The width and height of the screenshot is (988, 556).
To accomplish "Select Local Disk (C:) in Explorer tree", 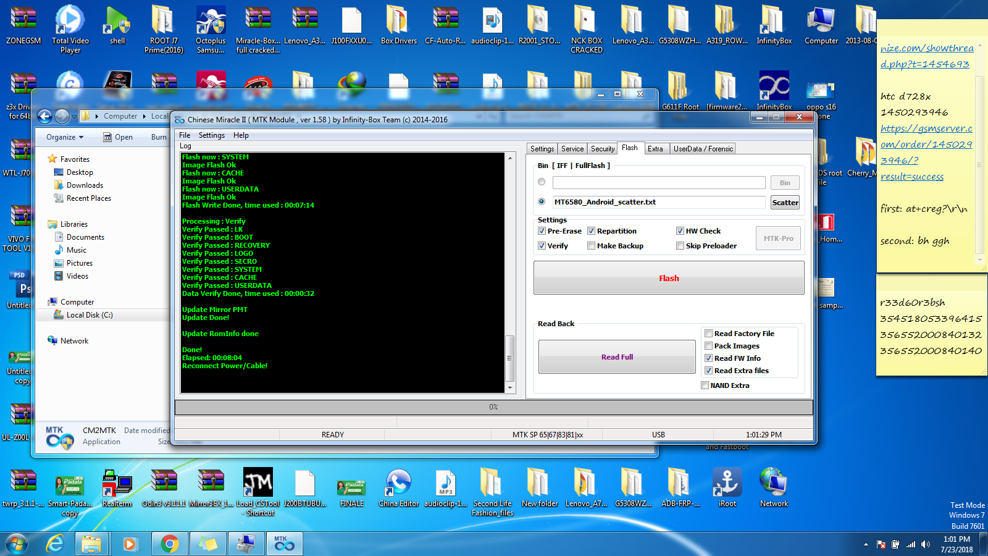I will (x=90, y=315).
